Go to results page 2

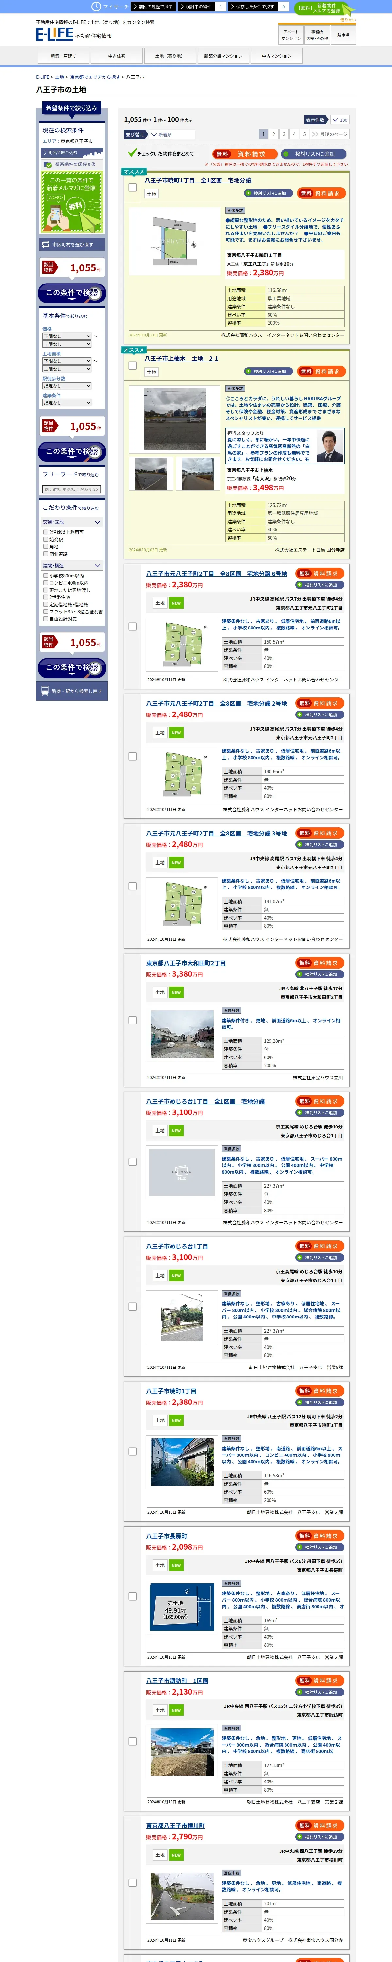click(274, 134)
